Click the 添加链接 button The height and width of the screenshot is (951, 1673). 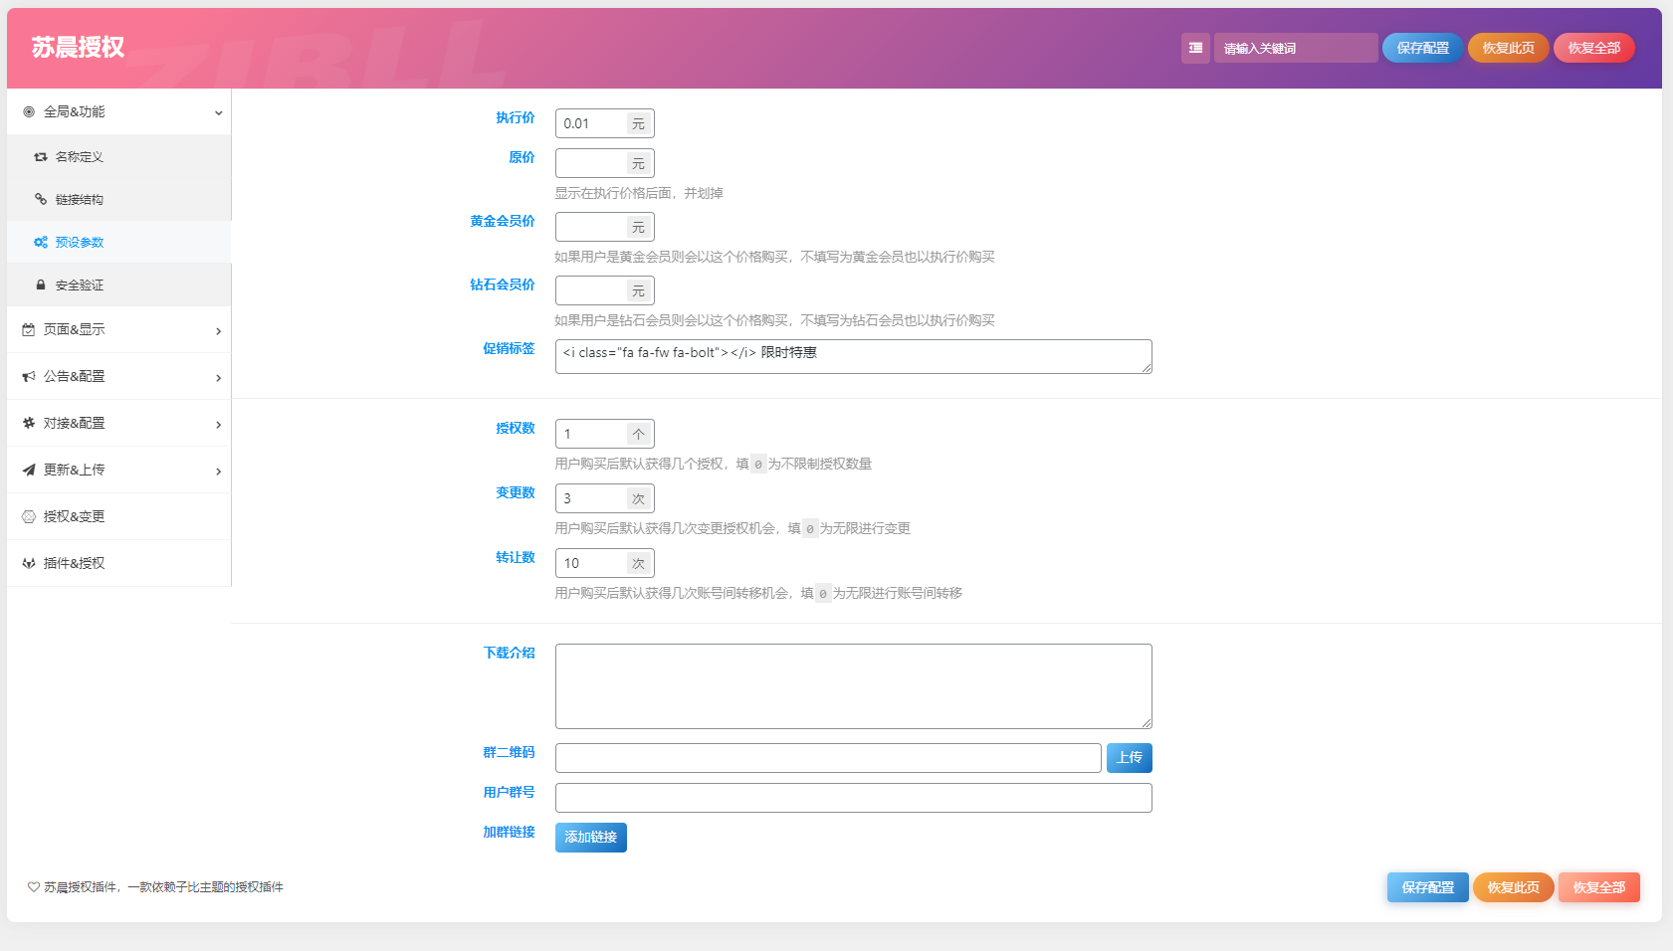coord(590,838)
